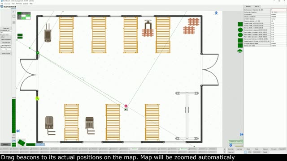Click the distance table widget at top left

point(24,16)
